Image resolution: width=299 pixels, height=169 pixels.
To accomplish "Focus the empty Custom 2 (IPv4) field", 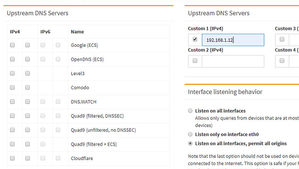I will pyautogui.click(x=233, y=61).
